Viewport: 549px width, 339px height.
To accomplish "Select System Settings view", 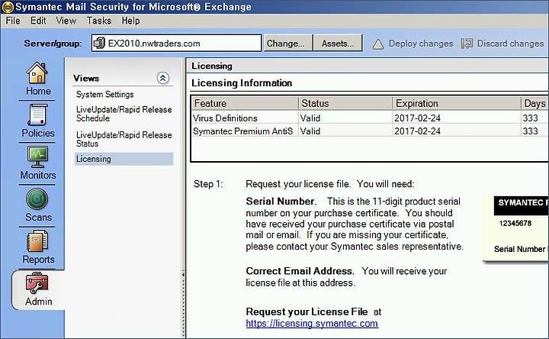I will 105,95.
